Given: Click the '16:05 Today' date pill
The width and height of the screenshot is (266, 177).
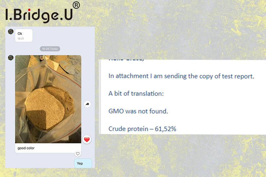Looking at the screenshot, I should (50, 49).
